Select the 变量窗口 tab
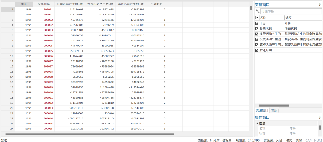 [262, 110]
